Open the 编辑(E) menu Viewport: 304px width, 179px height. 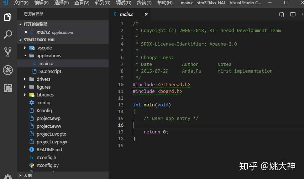41,3
